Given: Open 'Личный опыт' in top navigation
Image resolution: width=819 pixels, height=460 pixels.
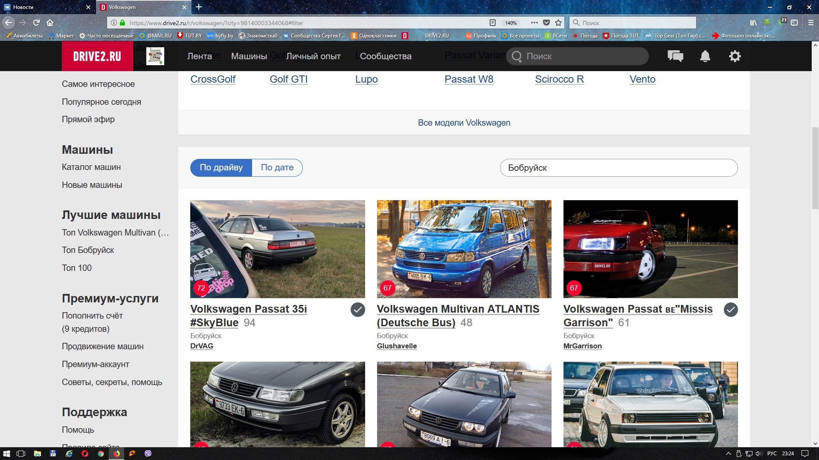Looking at the screenshot, I should click(x=314, y=56).
